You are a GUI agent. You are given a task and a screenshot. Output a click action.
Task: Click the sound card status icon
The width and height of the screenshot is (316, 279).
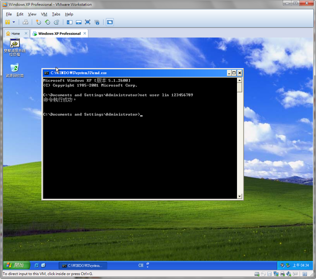pyautogui.click(x=289, y=274)
